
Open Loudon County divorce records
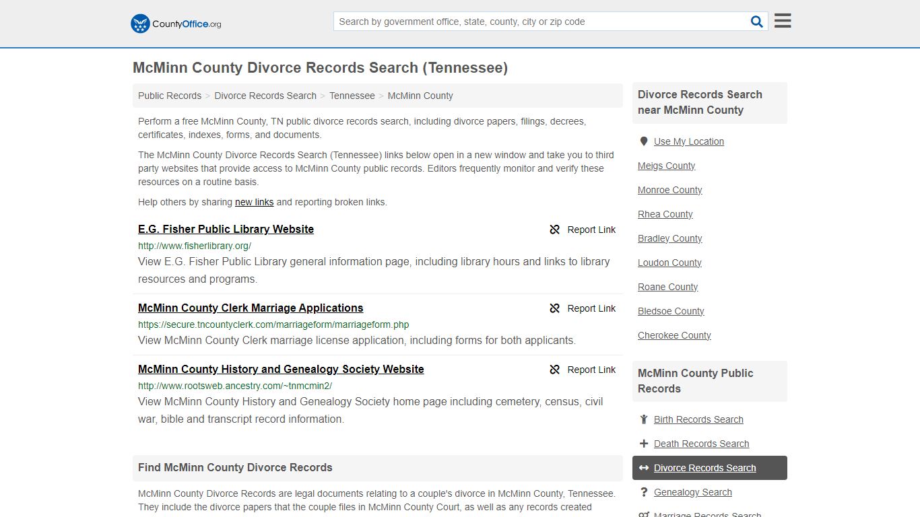coord(669,263)
